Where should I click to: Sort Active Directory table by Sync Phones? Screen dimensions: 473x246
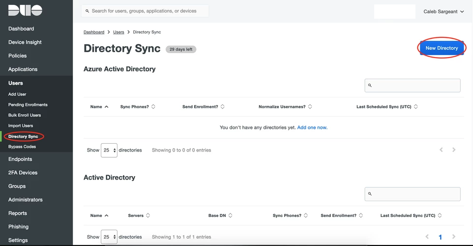tap(306, 215)
